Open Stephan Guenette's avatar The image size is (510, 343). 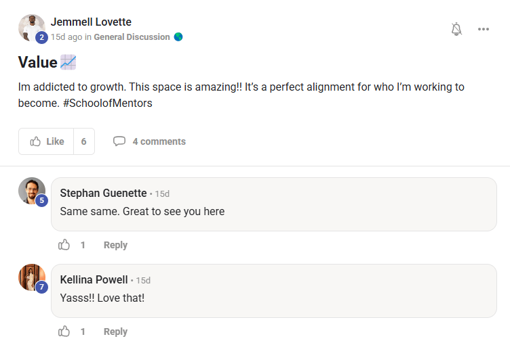pos(31,190)
